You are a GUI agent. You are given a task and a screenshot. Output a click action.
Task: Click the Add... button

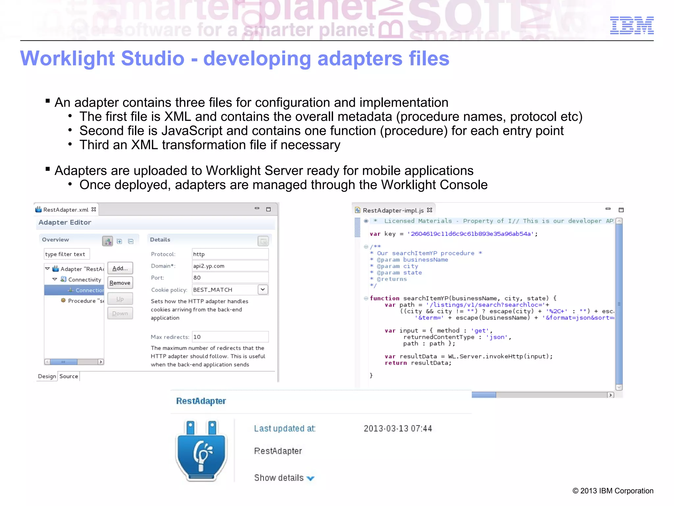pos(120,268)
